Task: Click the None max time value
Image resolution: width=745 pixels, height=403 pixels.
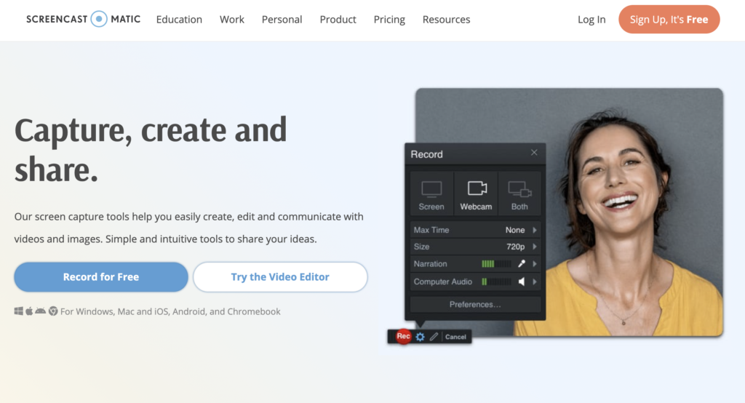Action: pos(515,230)
